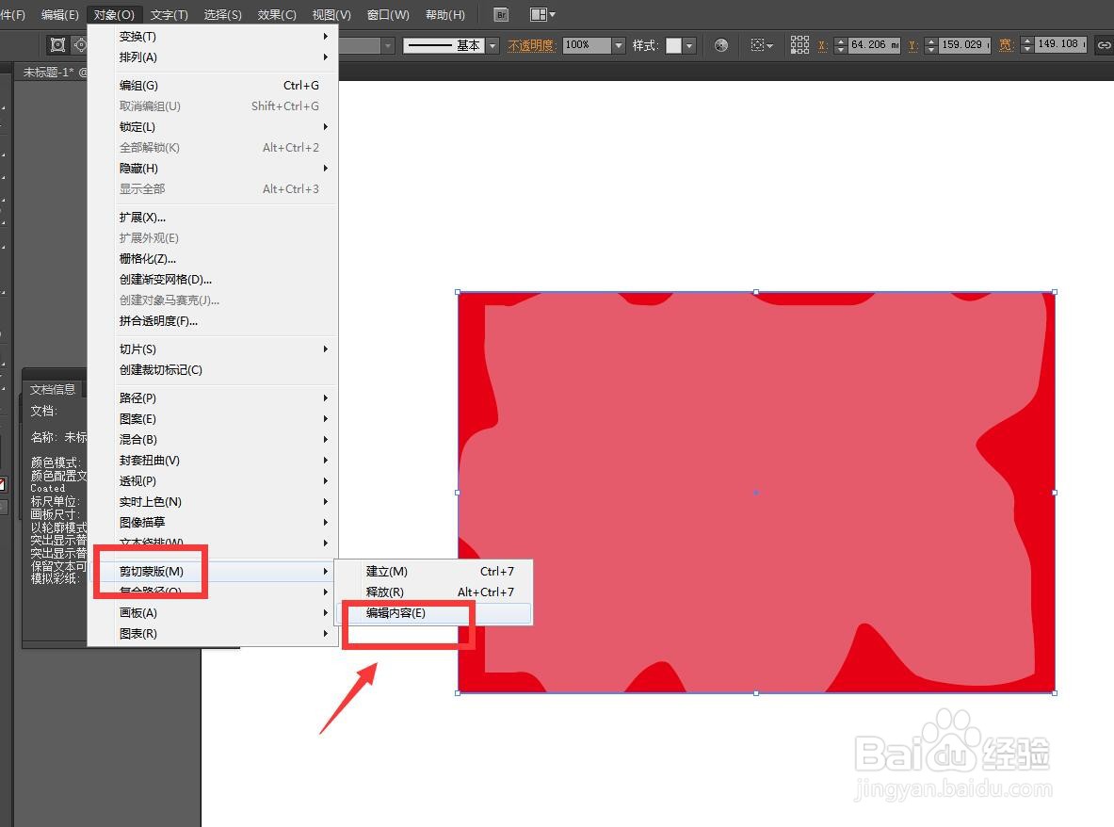Click the X coordinate label link
This screenshot has height=827, width=1114.
coord(822,45)
